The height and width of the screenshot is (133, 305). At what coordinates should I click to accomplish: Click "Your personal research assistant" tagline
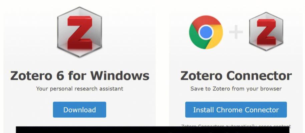point(79,88)
